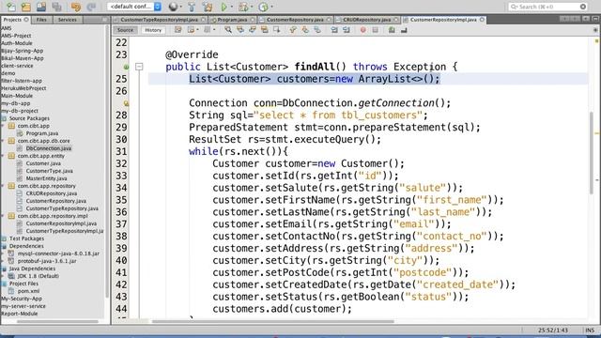Open the CustomerRepository.java editor tab
The image size is (601, 338).
click(295, 20)
